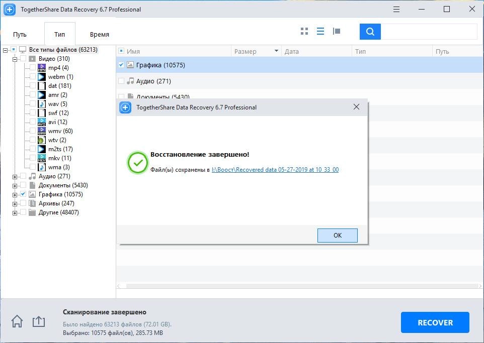Click the Путь column header
The image size is (484, 343).
click(458, 51)
